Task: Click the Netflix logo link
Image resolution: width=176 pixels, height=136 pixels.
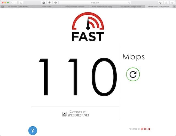Action: coord(145,129)
